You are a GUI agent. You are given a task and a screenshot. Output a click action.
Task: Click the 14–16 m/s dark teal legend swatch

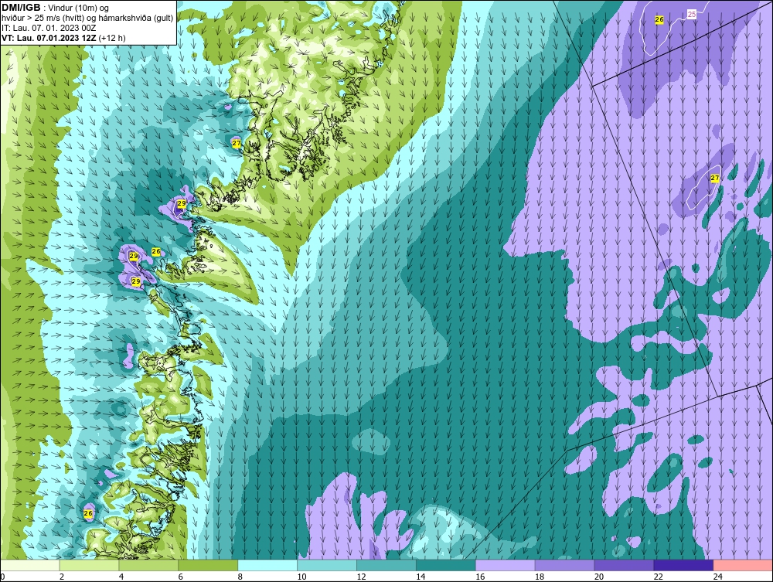pos(446,565)
